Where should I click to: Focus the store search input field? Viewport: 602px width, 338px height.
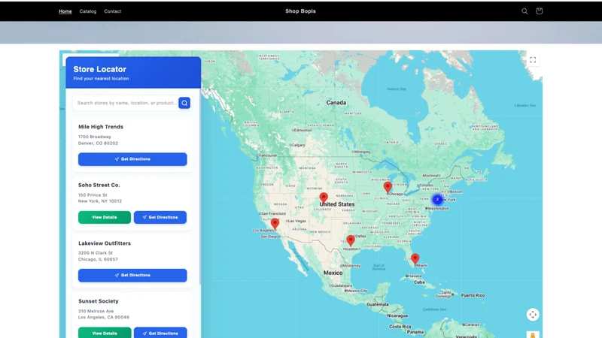click(126, 103)
